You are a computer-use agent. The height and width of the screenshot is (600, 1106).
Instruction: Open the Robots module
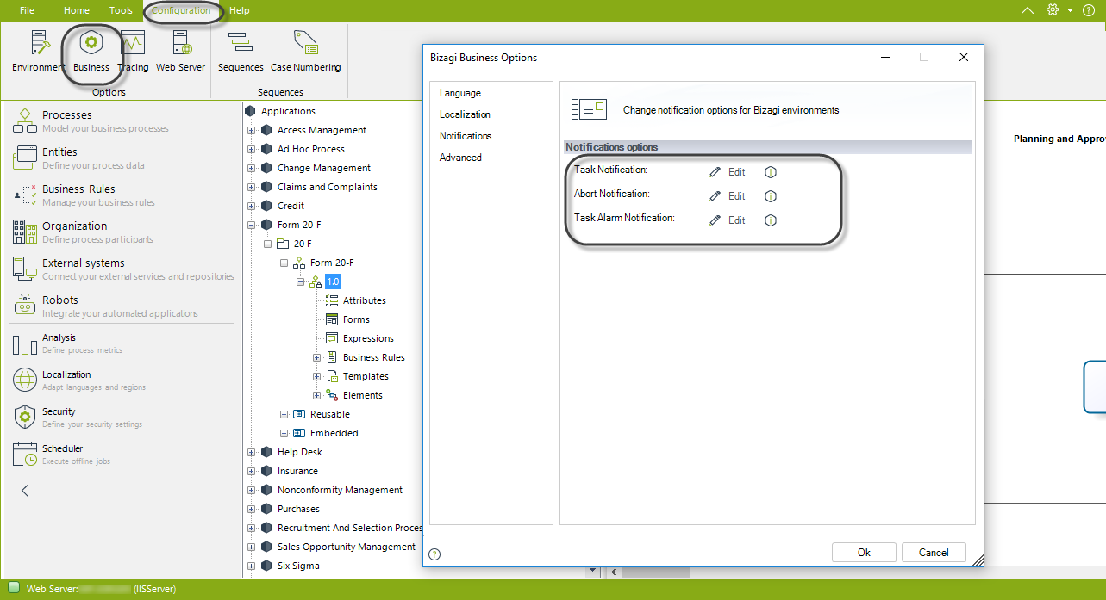point(122,306)
